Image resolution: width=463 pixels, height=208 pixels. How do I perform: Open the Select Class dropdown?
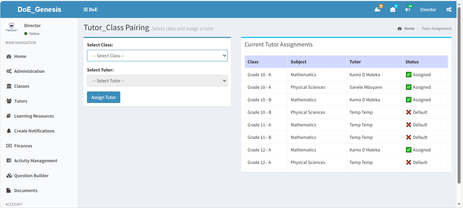(x=157, y=56)
